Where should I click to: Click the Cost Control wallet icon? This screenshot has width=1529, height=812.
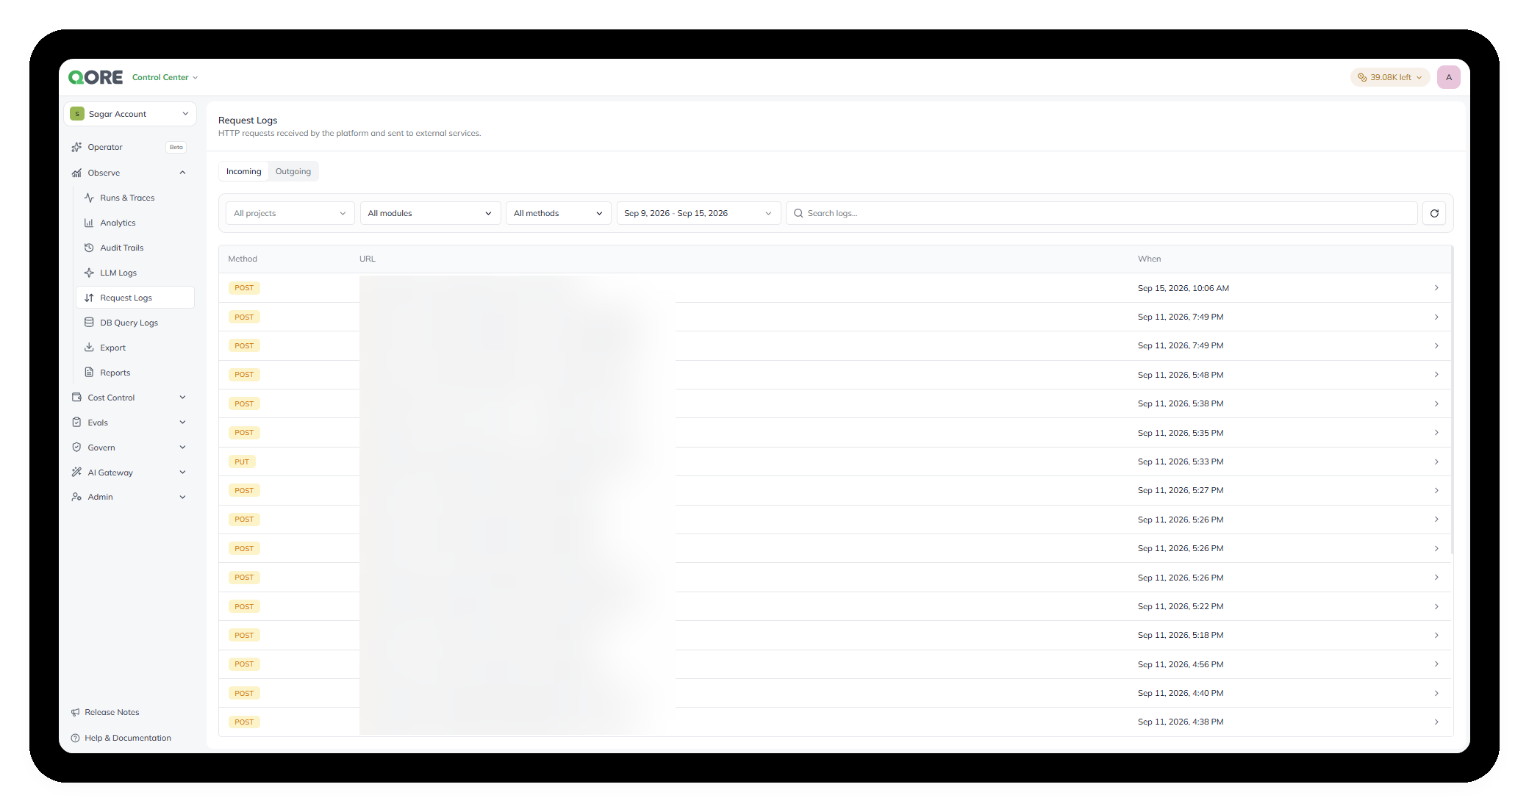click(76, 398)
